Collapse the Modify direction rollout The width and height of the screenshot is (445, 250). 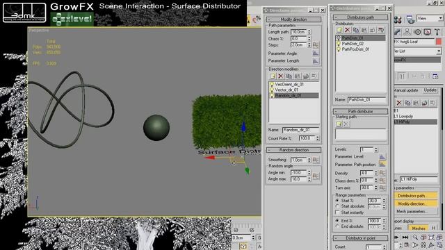pos(293,19)
